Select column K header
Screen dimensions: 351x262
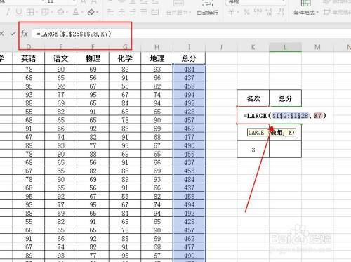click(x=253, y=47)
